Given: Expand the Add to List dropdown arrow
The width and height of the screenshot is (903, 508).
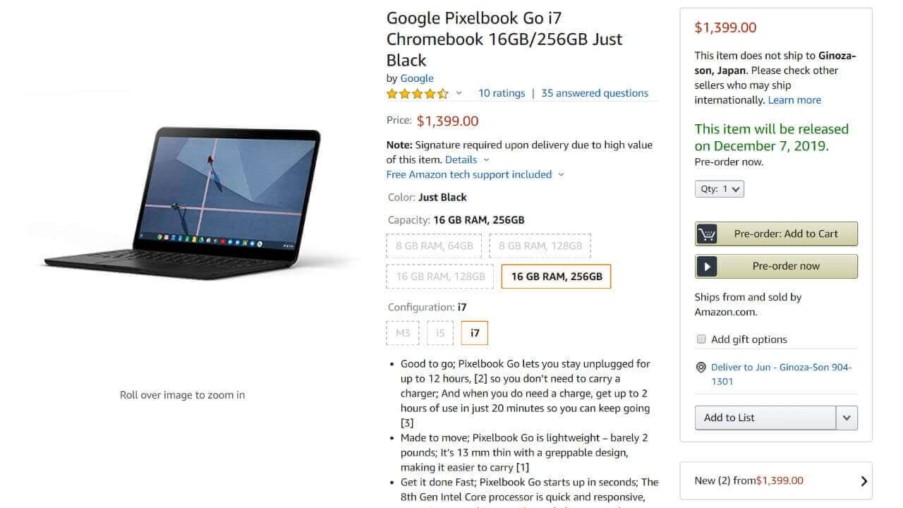Looking at the screenshot, I should pyautogui.click(x=847, y=418).
